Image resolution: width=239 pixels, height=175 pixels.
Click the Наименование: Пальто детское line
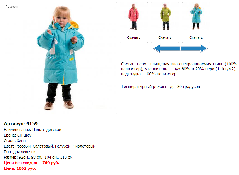tap(32, 130)
